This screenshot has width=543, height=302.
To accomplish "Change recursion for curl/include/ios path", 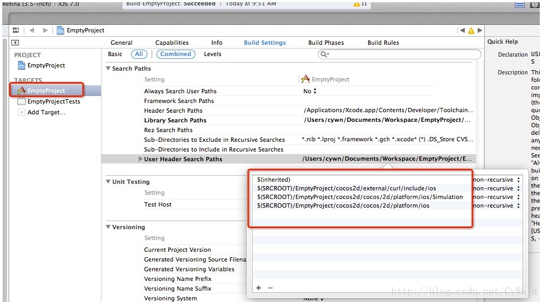I will tap(497, 188).
